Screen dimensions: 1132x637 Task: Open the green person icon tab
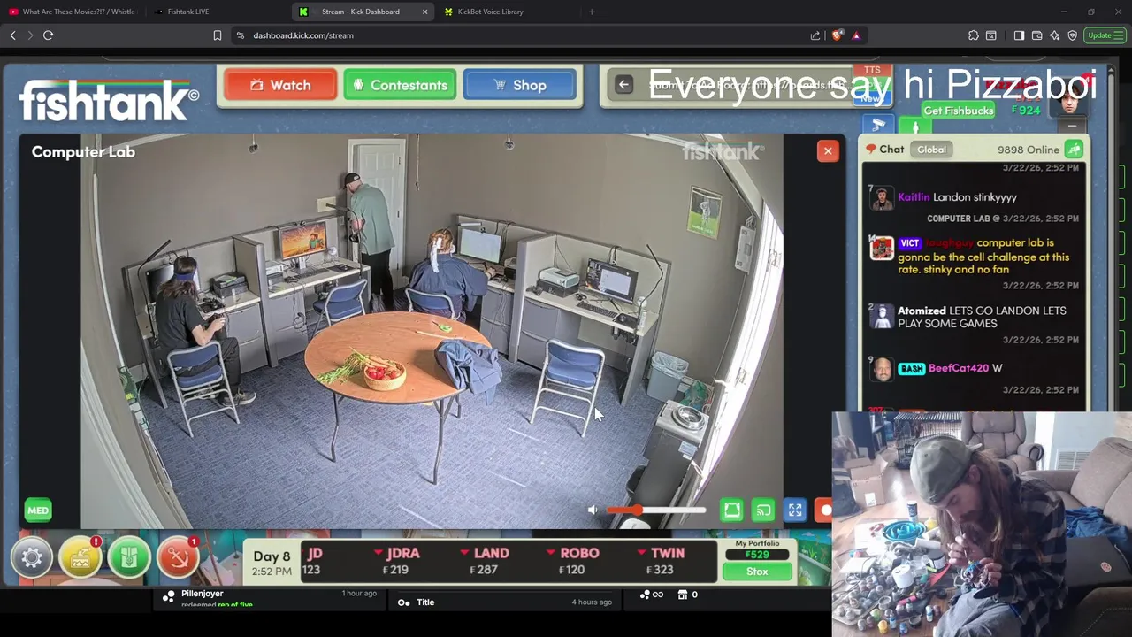click(915, 127)
